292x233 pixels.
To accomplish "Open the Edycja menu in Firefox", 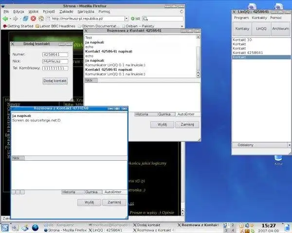I will coord(18,12).
